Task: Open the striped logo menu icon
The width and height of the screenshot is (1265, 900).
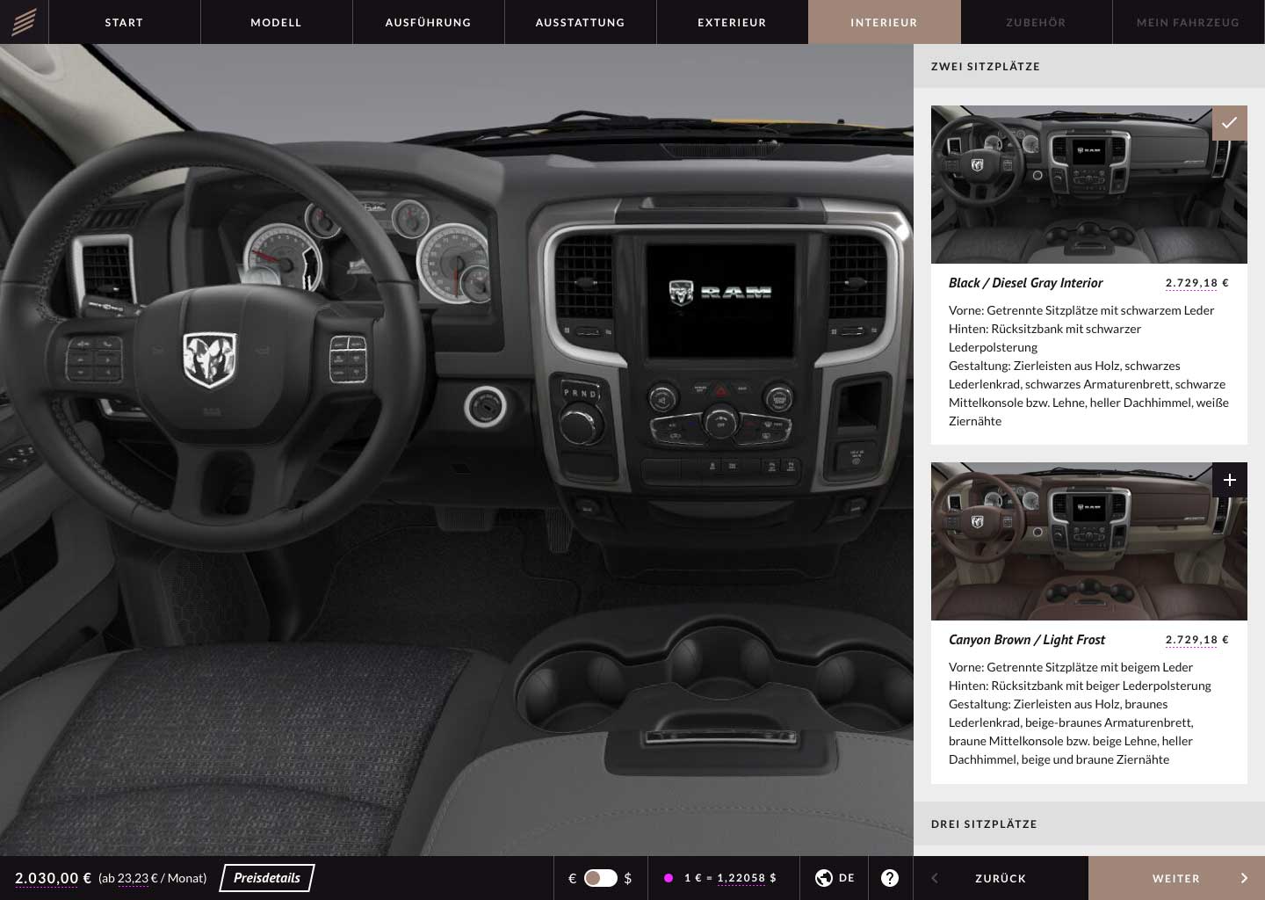Action: [x=24, y=22]
